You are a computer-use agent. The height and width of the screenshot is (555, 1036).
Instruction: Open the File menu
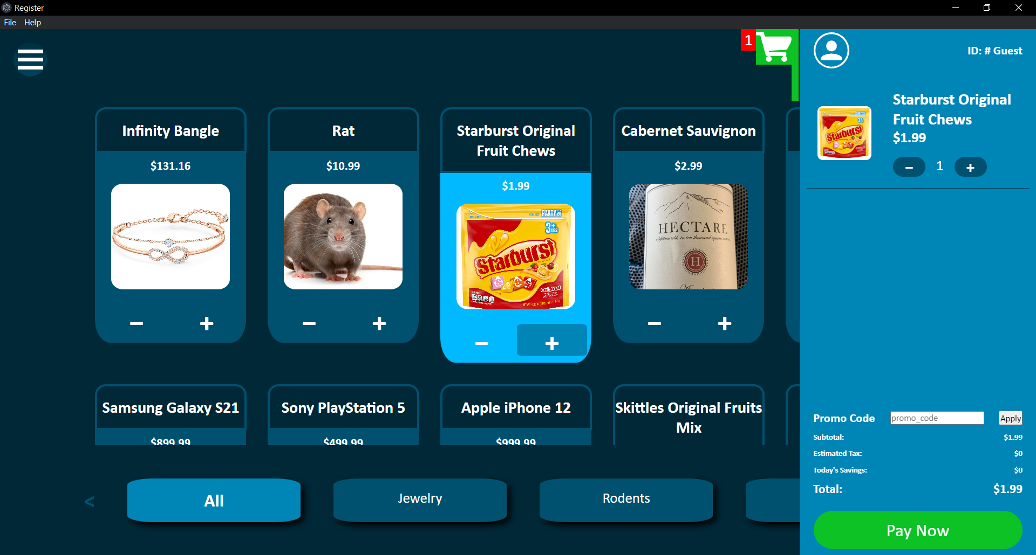[x=10, y=23]
